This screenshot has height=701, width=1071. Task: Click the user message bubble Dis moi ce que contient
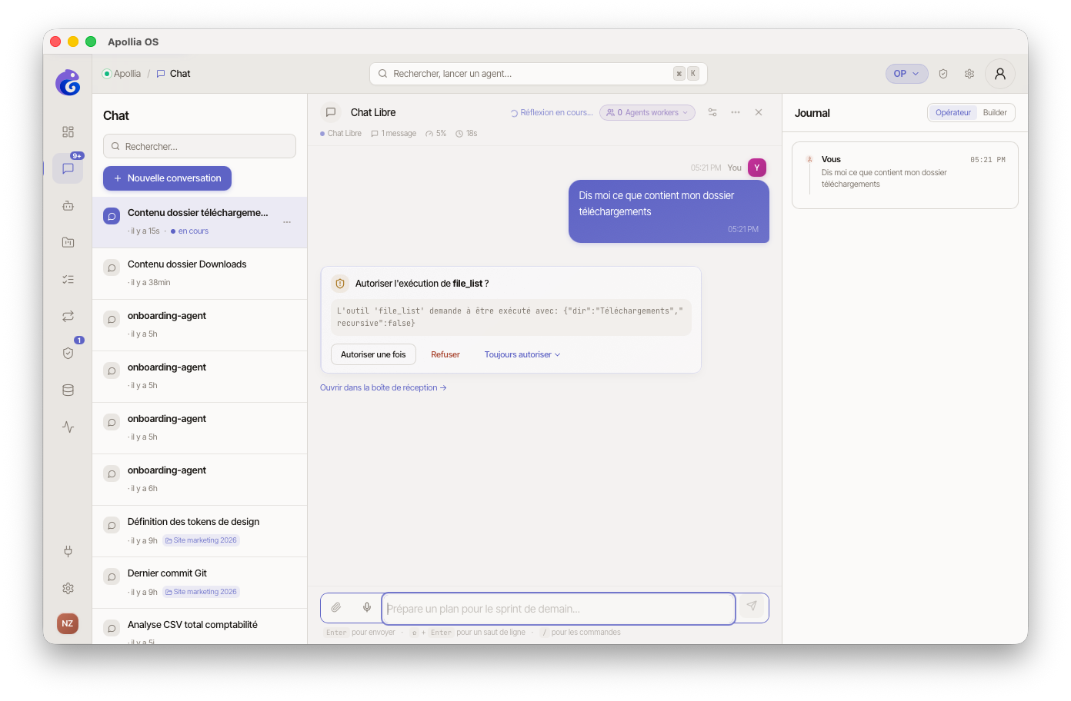(x=669, y=211)
